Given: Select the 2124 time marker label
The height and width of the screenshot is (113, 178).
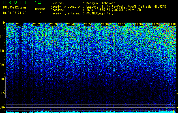Looking at the screenshot, I should [70, 24].
